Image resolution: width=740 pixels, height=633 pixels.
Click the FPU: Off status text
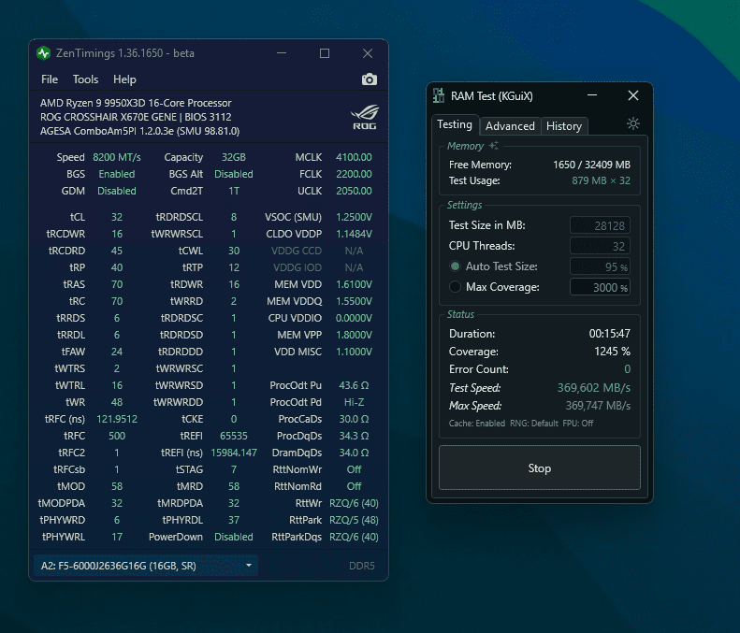click(x=577, y=424)
